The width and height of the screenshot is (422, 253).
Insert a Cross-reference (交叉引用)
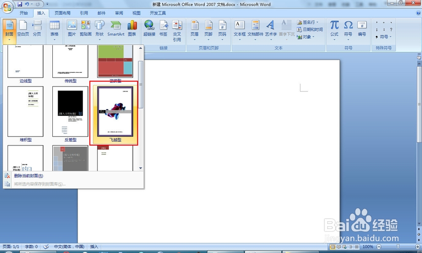177,31
